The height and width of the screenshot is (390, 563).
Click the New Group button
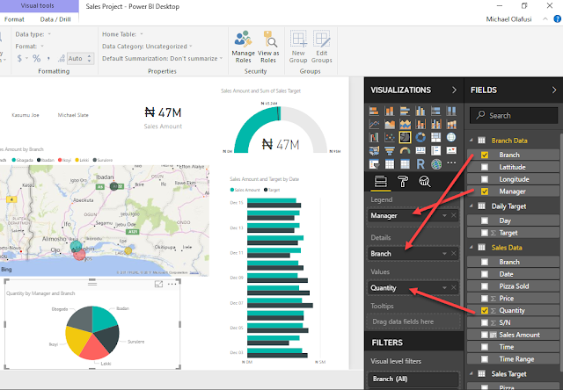(298, 47)
